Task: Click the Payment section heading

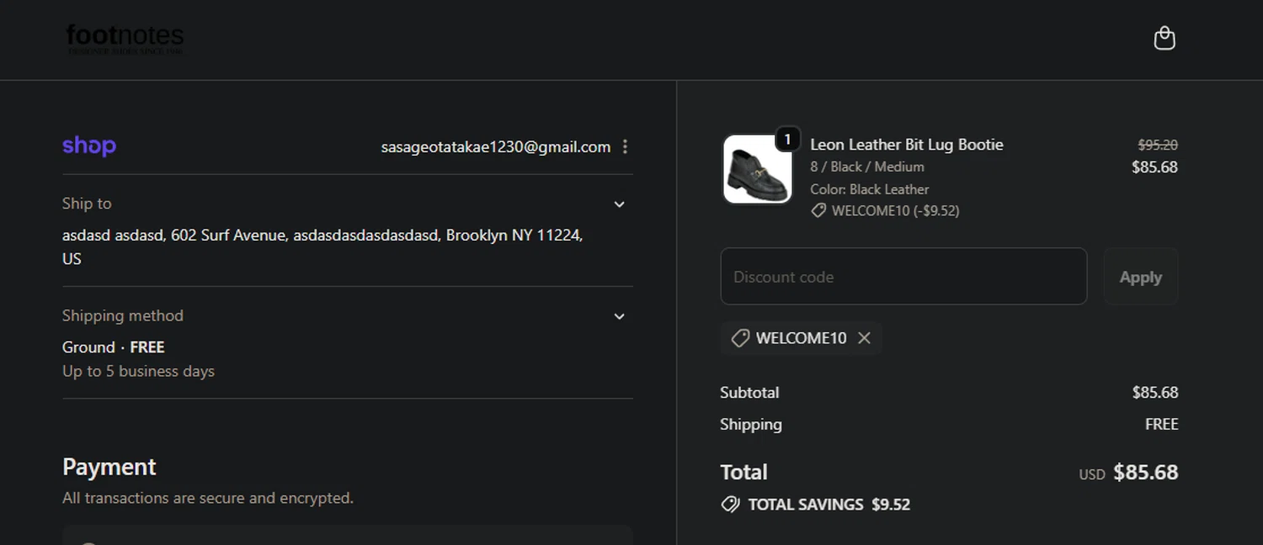Action: pos(109,467)
